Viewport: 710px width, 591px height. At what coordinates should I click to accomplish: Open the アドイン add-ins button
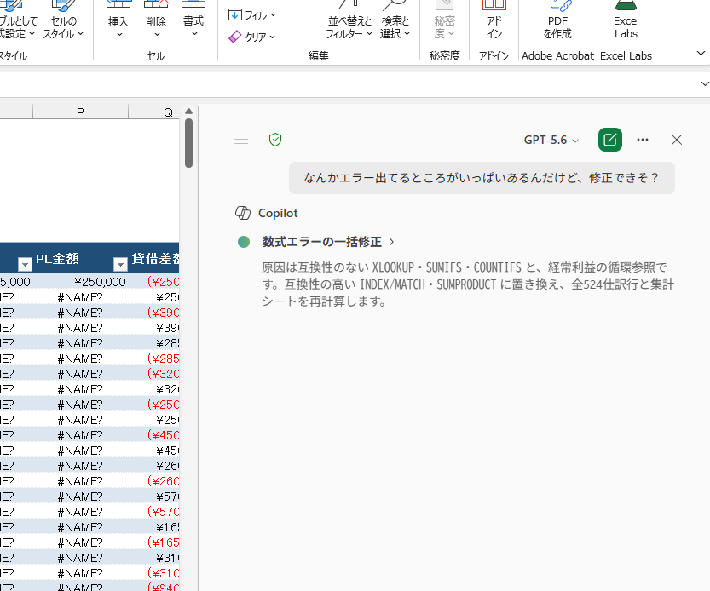click(x=494, y=20)
